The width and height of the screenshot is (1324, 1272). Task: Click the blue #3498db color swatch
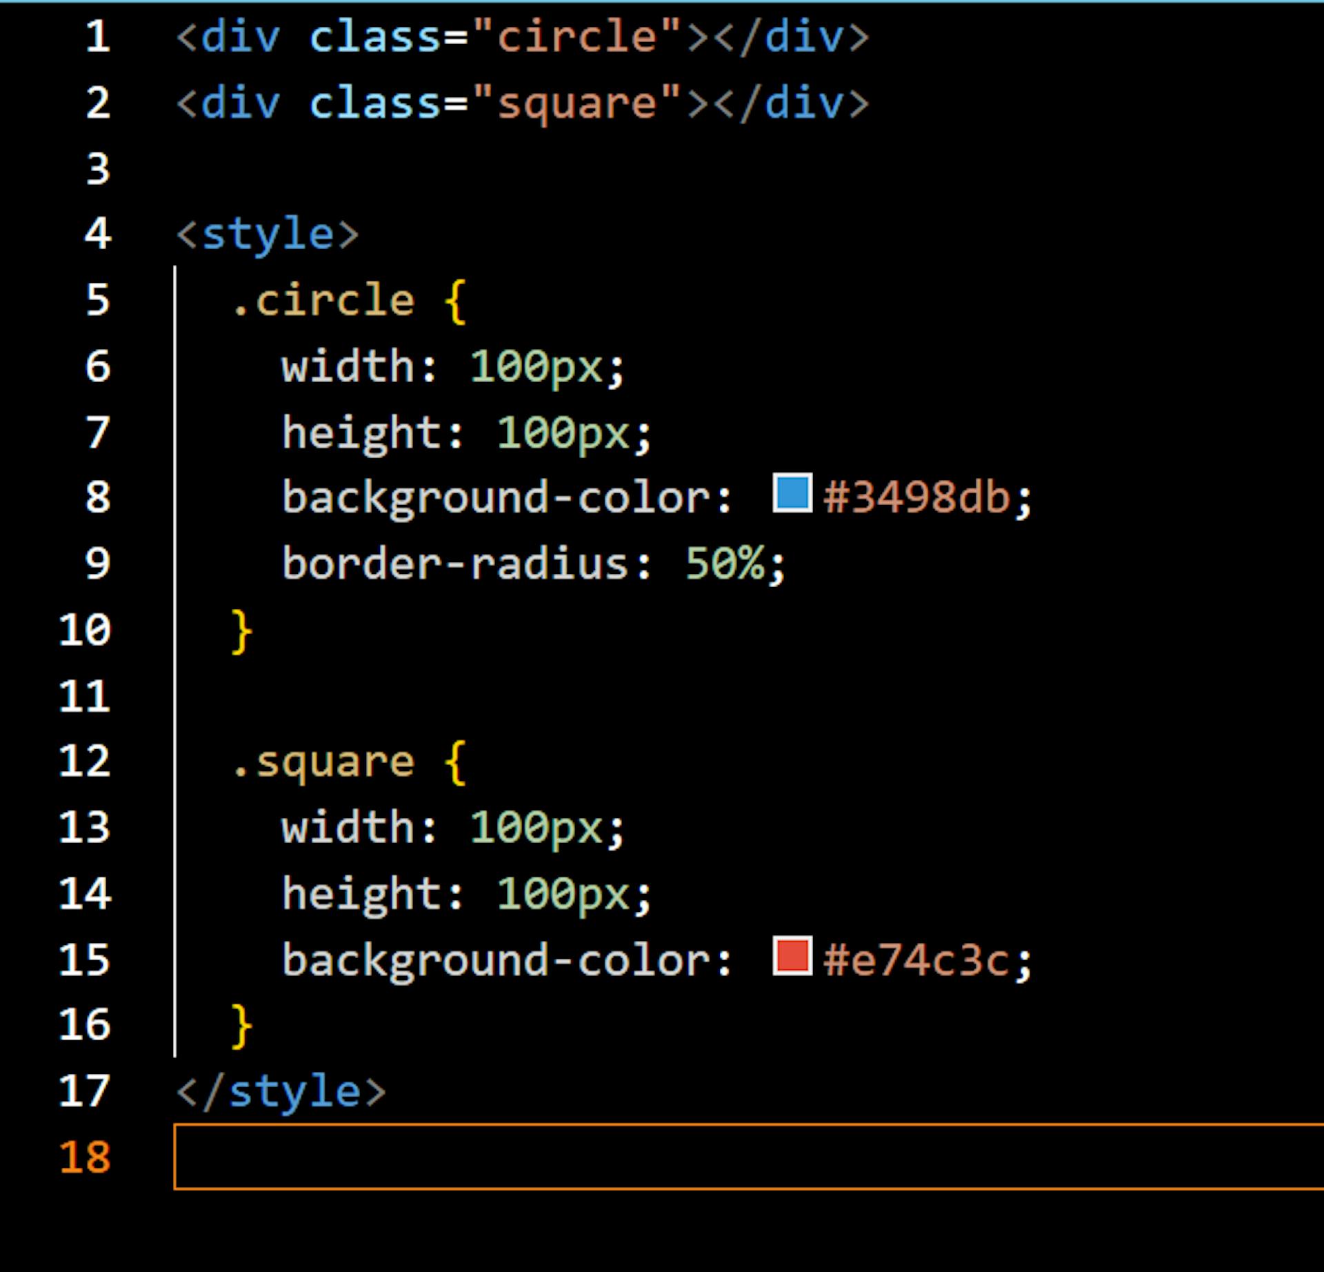coord(792,493)
